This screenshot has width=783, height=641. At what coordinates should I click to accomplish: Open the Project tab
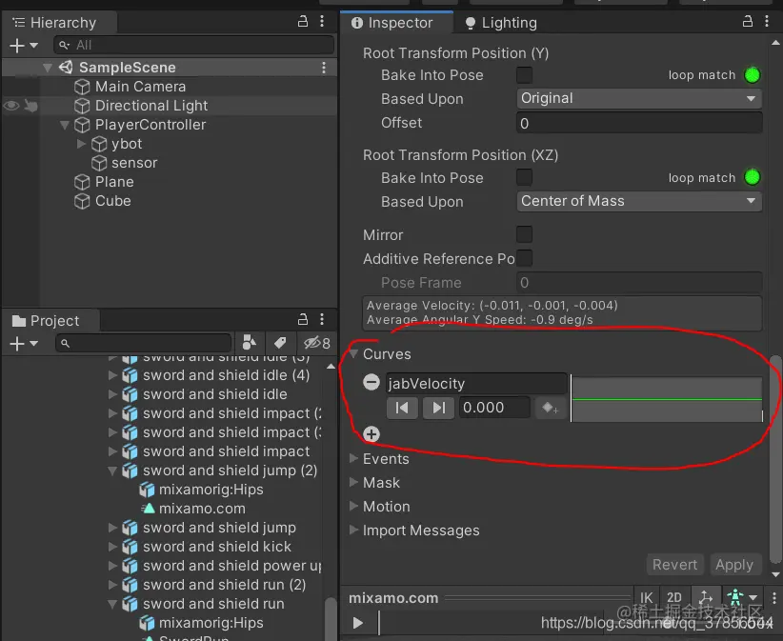click(x=50, y=320)
